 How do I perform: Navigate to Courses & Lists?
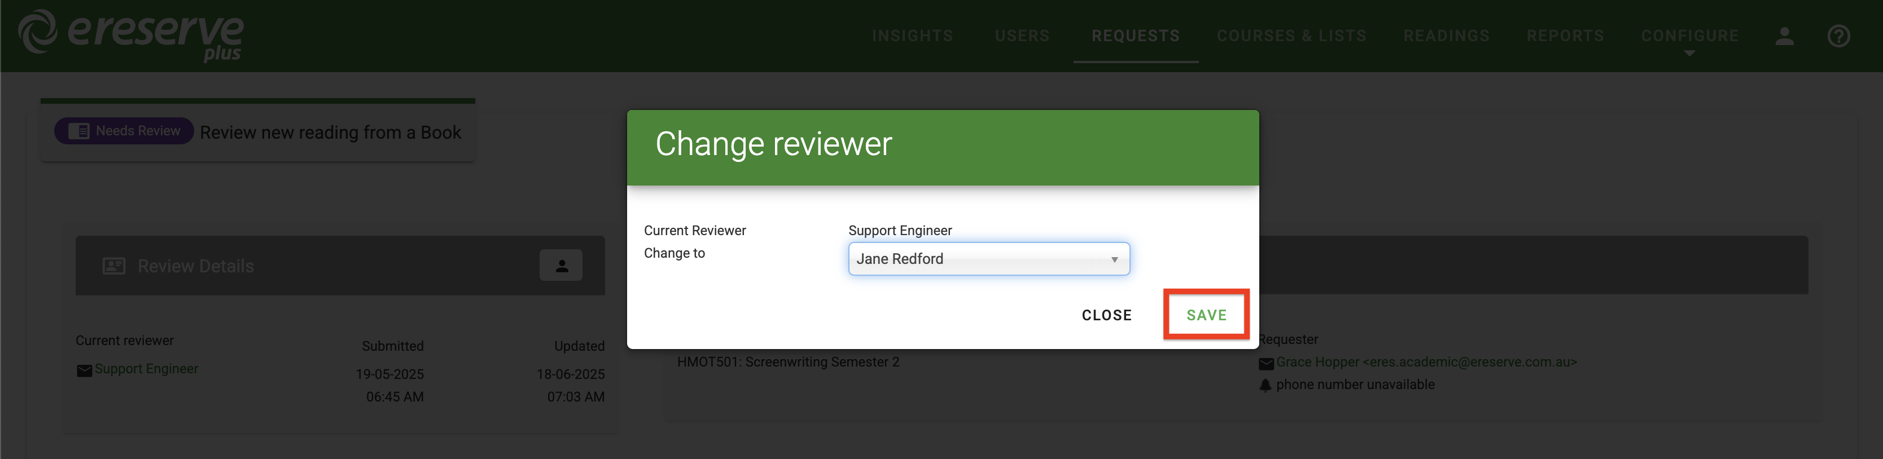coord(1291,36)
